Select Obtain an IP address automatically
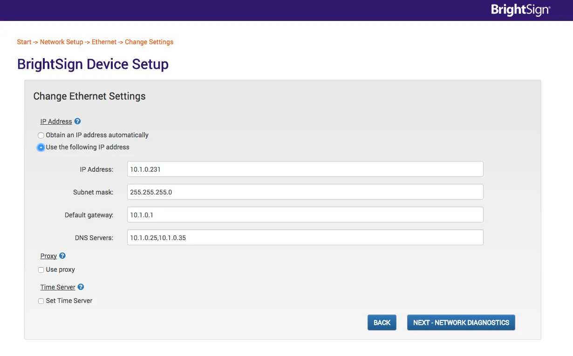Viewport: 573px width, 356px height. point(41,135)
